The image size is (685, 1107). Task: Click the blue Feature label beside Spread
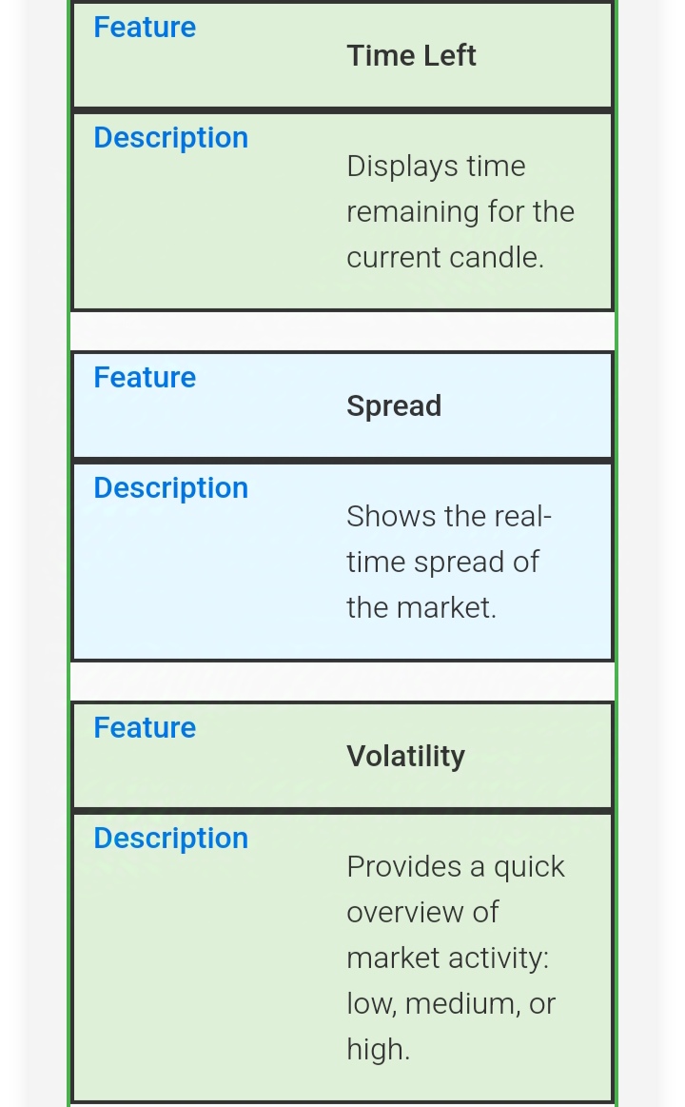pyautogui.click(x=145, y=378)
